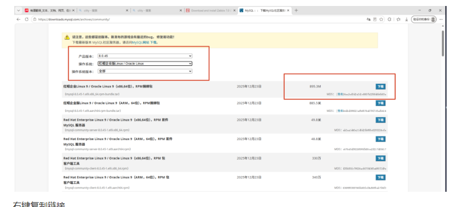Download the 895.3M x86 RPM bundle
The image size is (465, 207).
[x=381, y=86]
